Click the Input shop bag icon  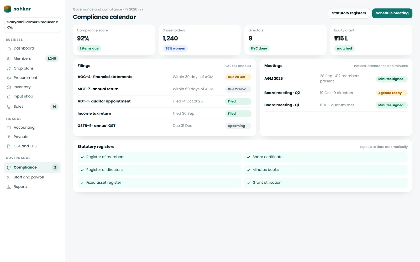tap(9, 96)
